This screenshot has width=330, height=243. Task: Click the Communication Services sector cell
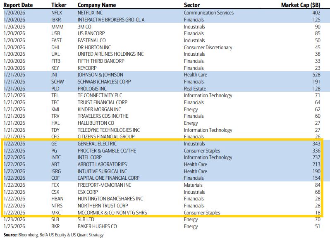(x=208, y=13)
